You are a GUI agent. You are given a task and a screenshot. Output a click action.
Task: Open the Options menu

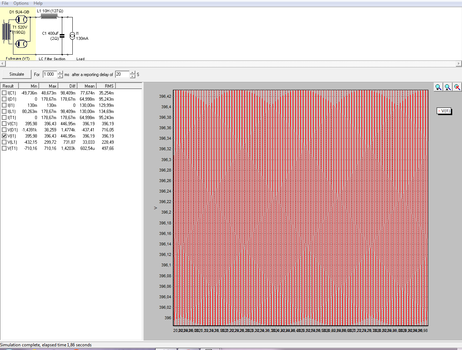coord(21,3)
